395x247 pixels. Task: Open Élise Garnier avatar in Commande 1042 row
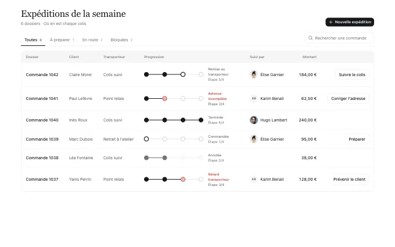(x=254, y=74)
